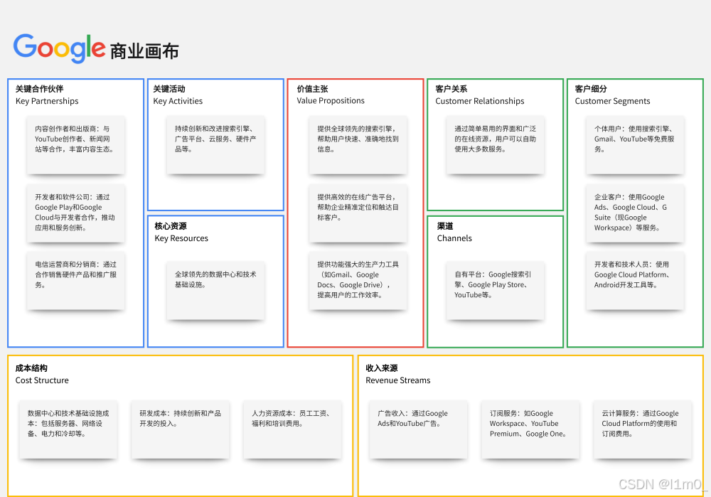Click the 电信运营商和分销商 partnership card
Screen dimensions: 711x497
pyautogui.click(x=76, y=281)
